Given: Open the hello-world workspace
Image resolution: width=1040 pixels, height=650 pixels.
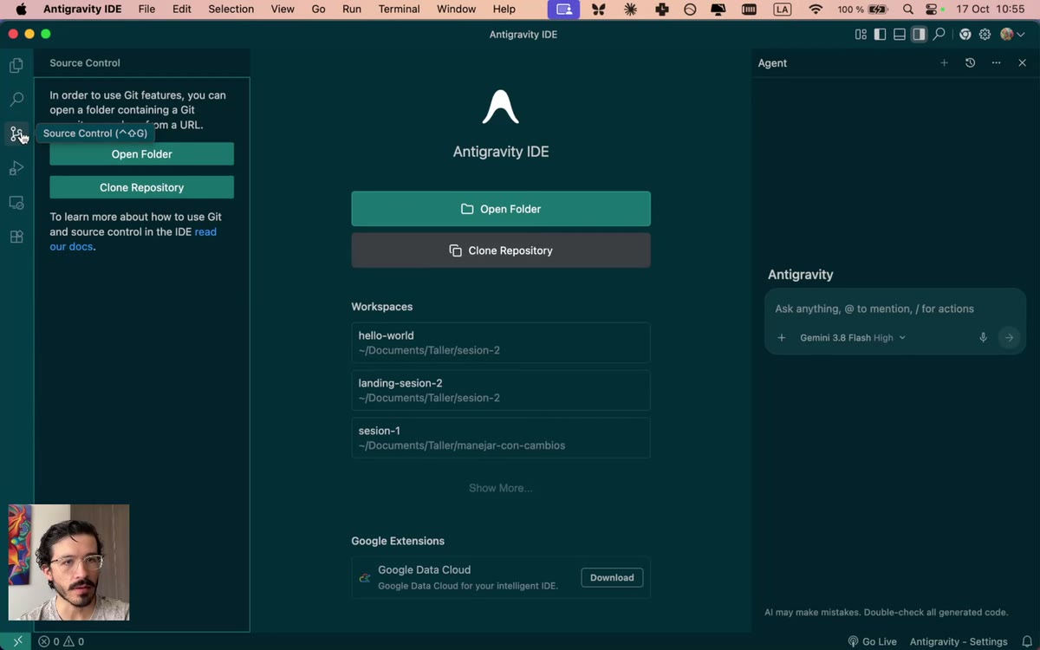Looking at the screenshot, I should (x=501, y=342).
